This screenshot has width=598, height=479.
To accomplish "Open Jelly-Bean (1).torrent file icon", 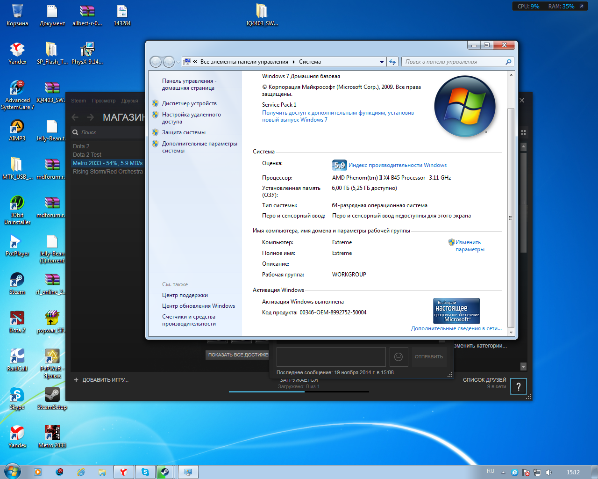I will 52,248.
